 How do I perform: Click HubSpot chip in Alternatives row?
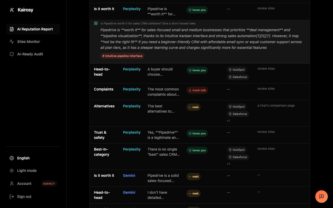(x=237, y=107)
